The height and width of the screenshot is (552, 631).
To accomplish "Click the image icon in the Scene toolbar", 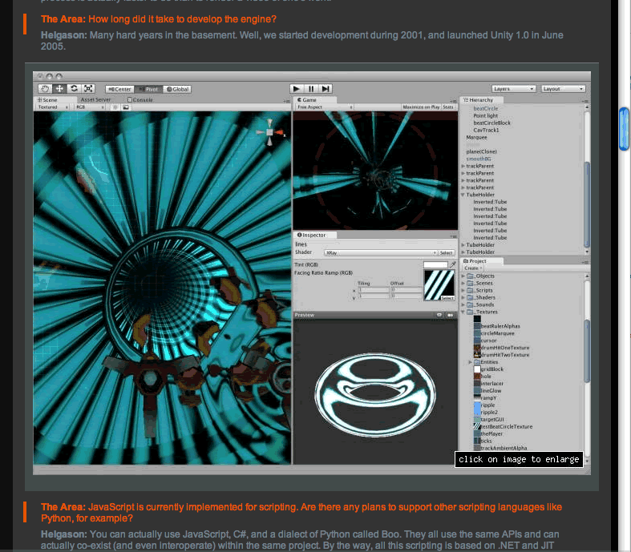I will pos(126,107).
